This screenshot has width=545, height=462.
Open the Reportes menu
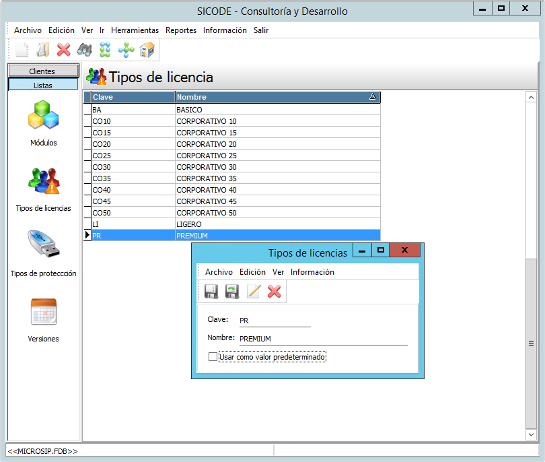(181, 30)
